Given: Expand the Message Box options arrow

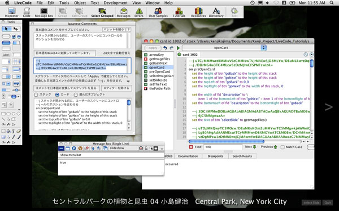Looking at the screenshot, I should (162, 149).
